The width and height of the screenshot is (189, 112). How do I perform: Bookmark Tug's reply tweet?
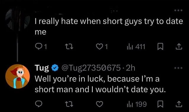tap(160, 104)
